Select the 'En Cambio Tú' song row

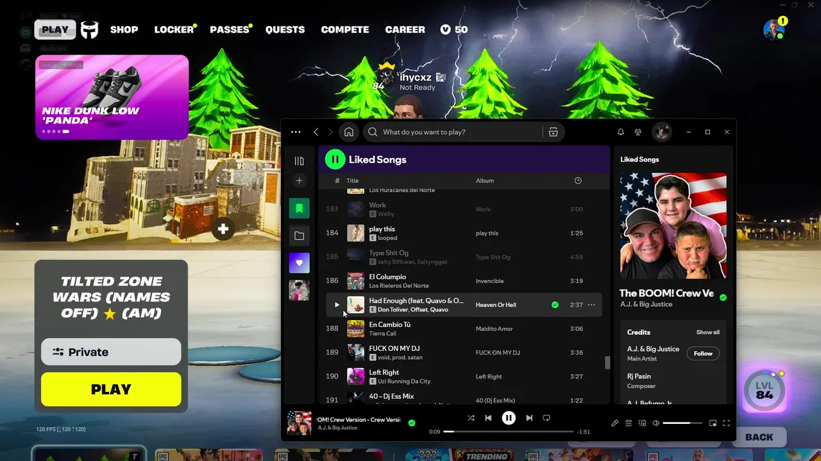coord(463,328)
